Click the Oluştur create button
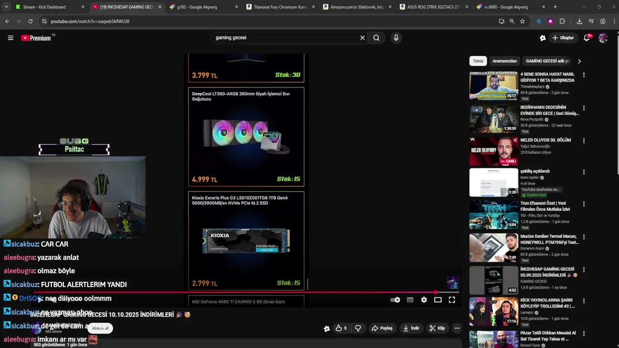 [x=563, y=38]
